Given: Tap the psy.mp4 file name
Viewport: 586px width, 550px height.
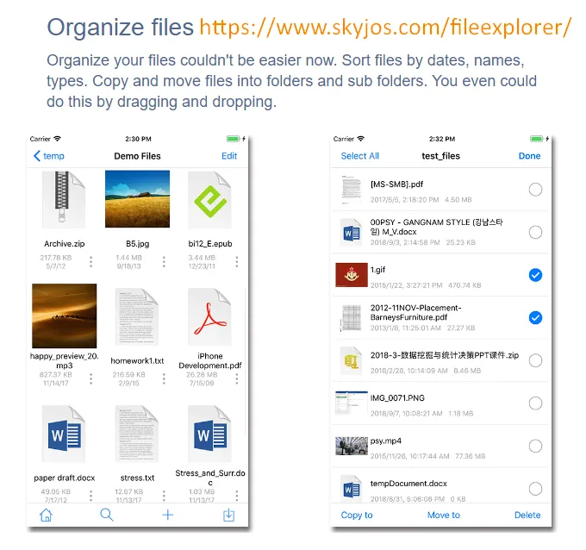Looking at the screenshot, I should pos(386,441).
